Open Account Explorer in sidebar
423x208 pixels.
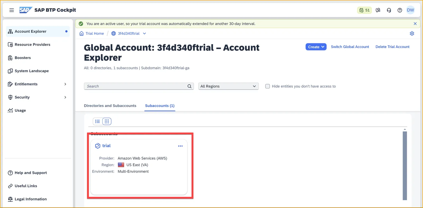[x=38, y=31]
